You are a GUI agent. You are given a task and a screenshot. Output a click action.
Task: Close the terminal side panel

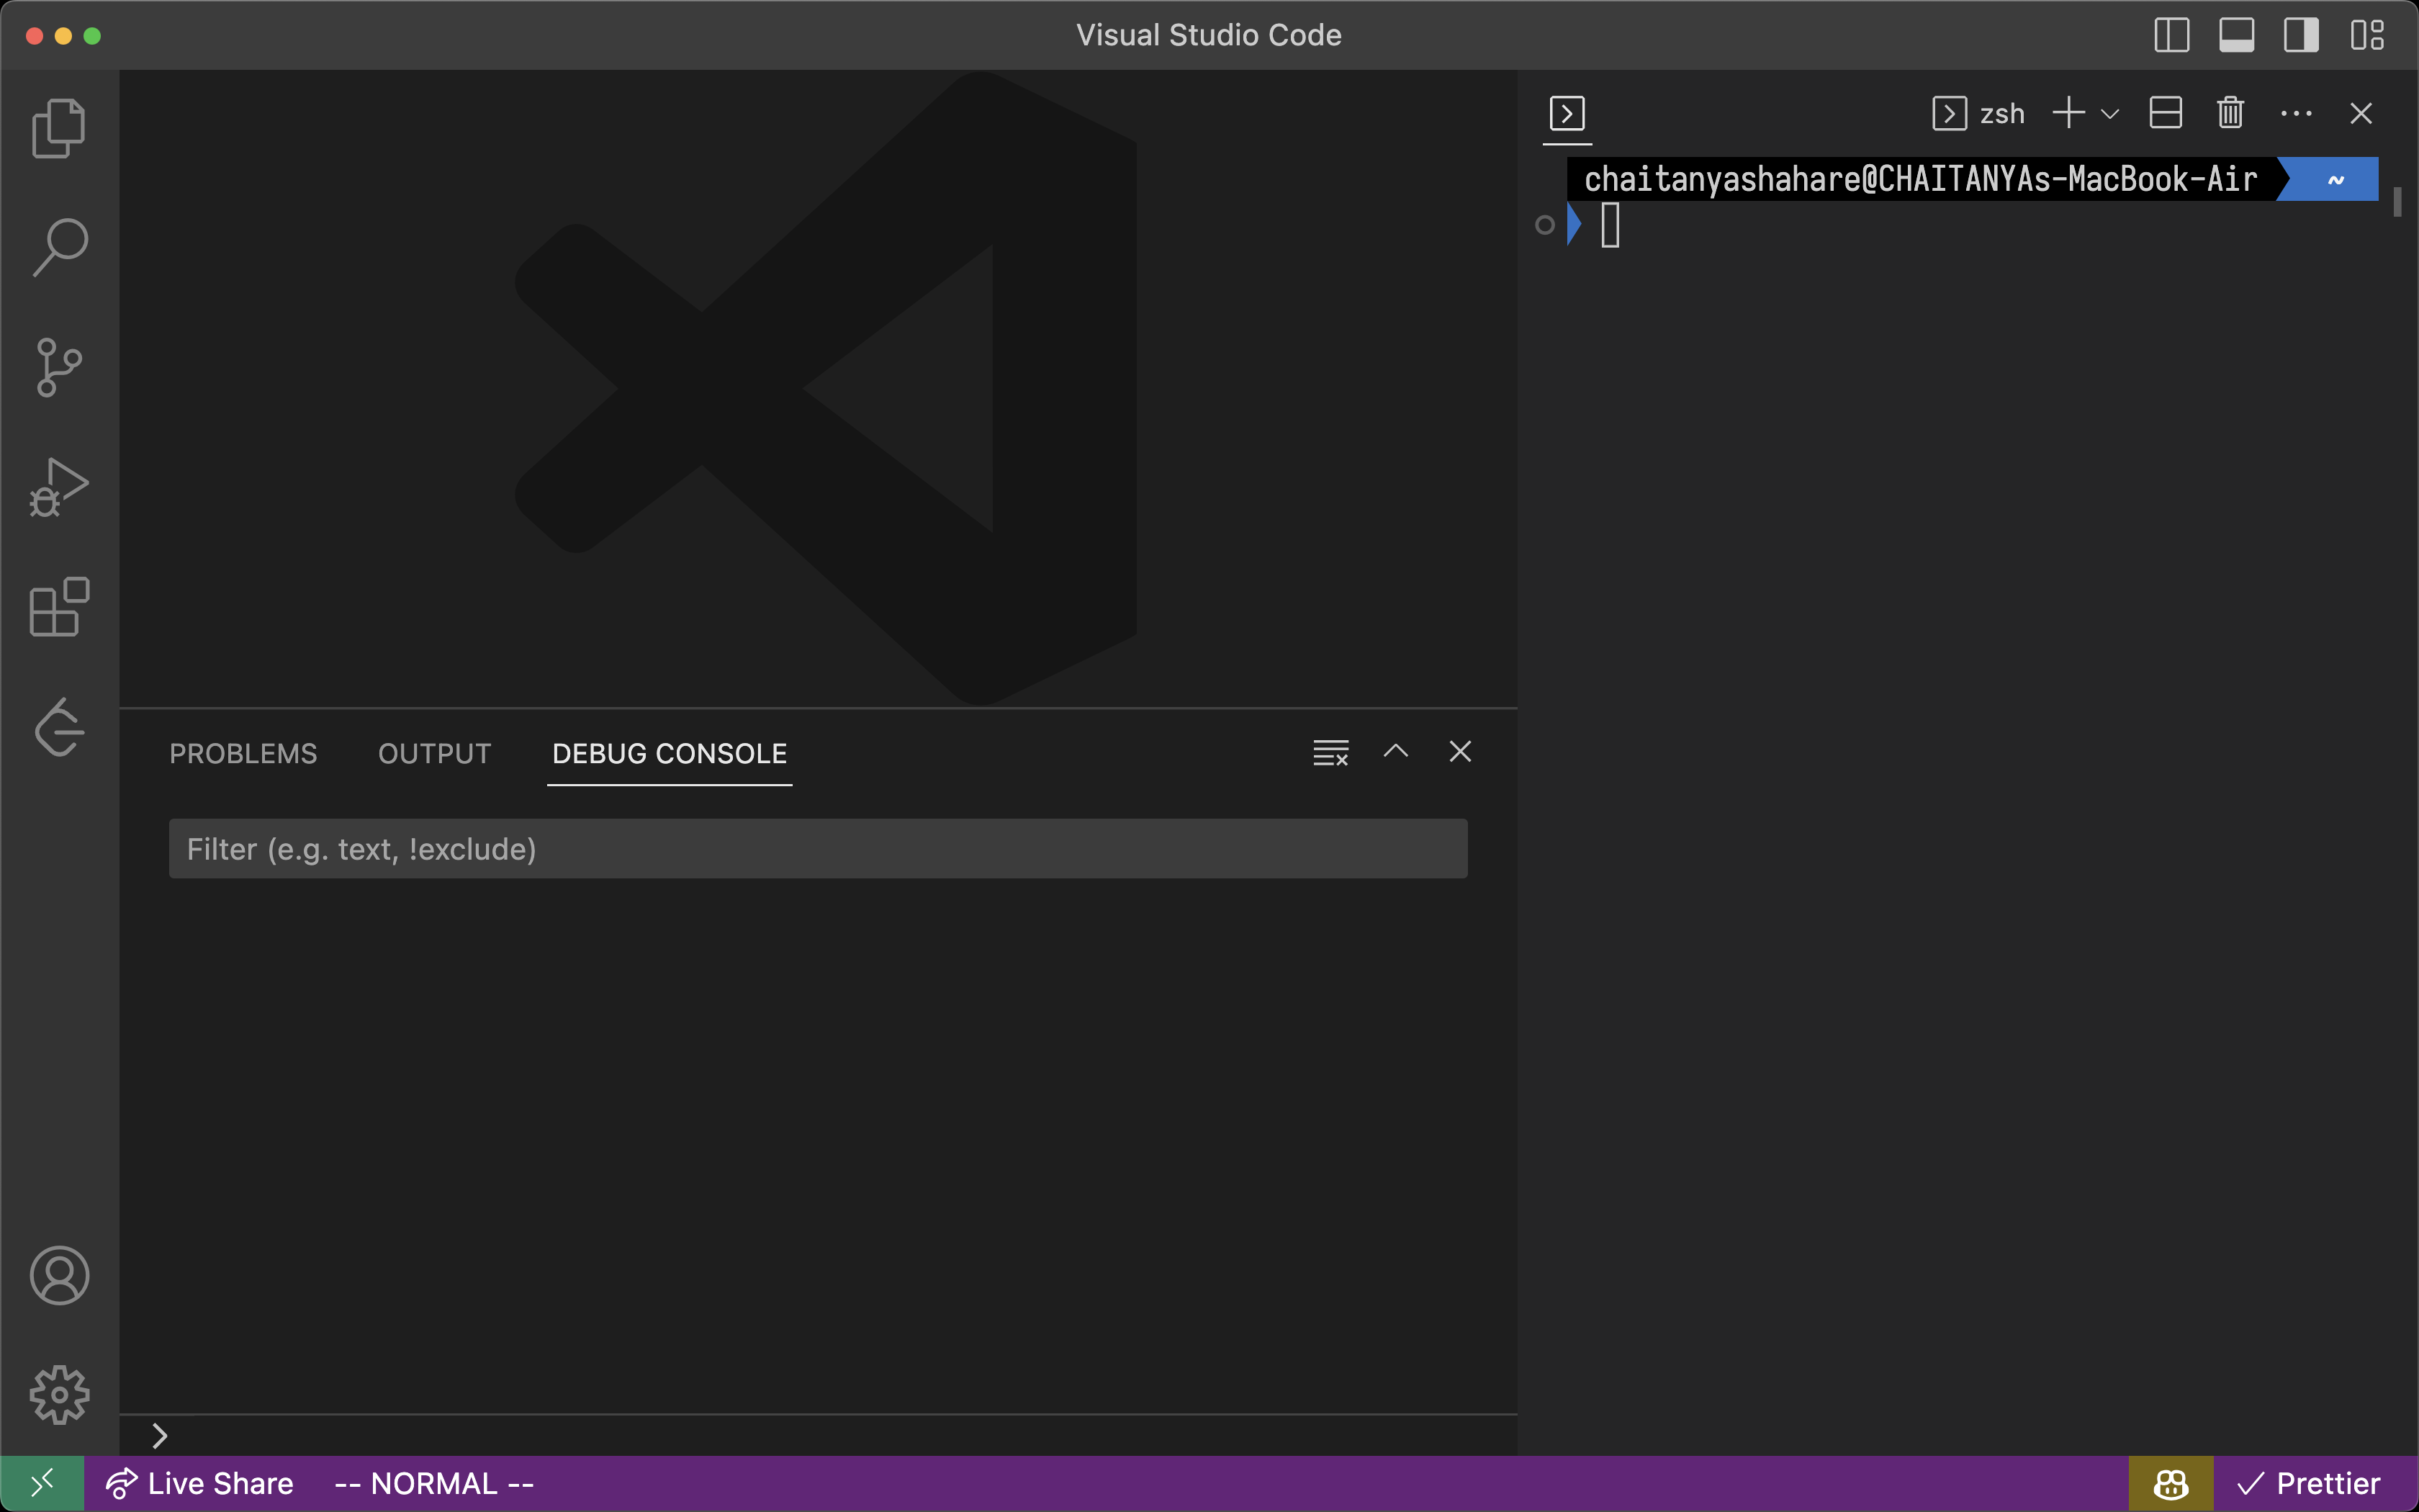[2361, 113]
